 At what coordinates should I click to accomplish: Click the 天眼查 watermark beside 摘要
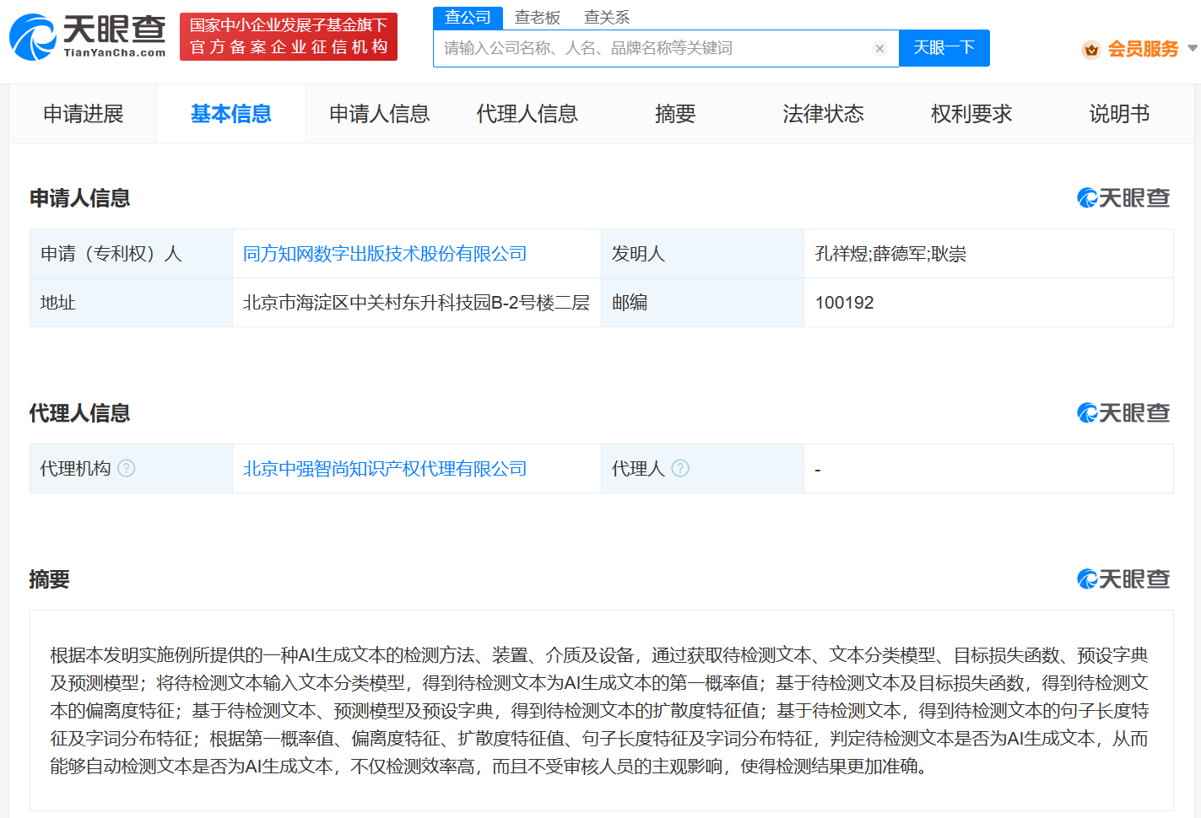click(x=1123, y=580)
